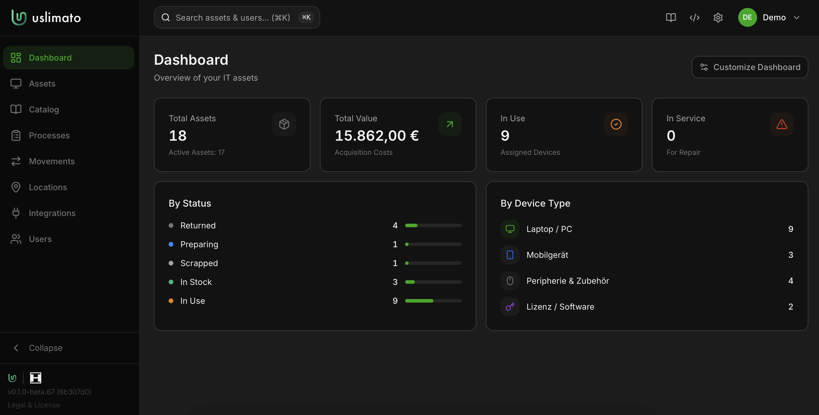
Task: Click the Returned status progress bar
Action: point(433,225)
